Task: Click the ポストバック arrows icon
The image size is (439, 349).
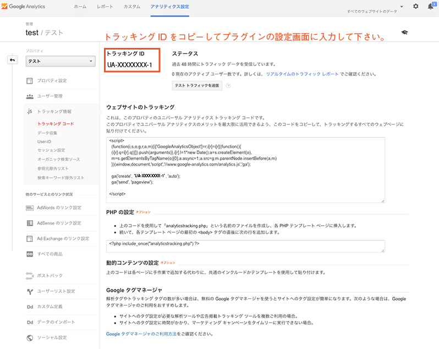Action: click(30, 276)
